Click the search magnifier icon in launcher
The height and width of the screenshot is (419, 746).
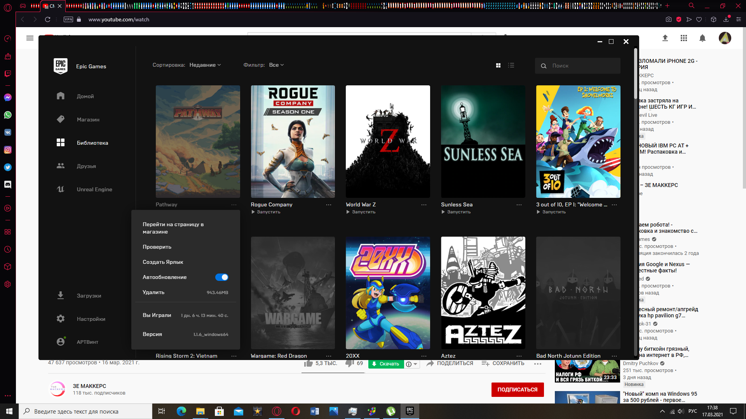pyautogui.click(x=544, y=66)
